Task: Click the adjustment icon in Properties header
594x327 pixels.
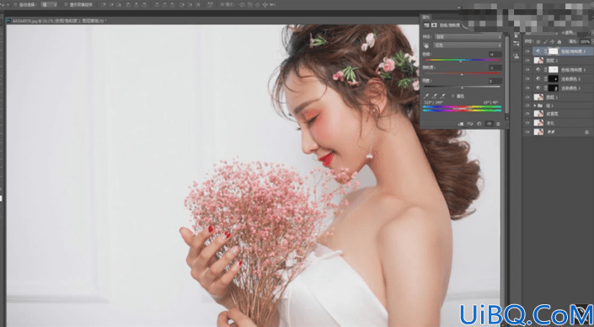Action: coord(426,25)
